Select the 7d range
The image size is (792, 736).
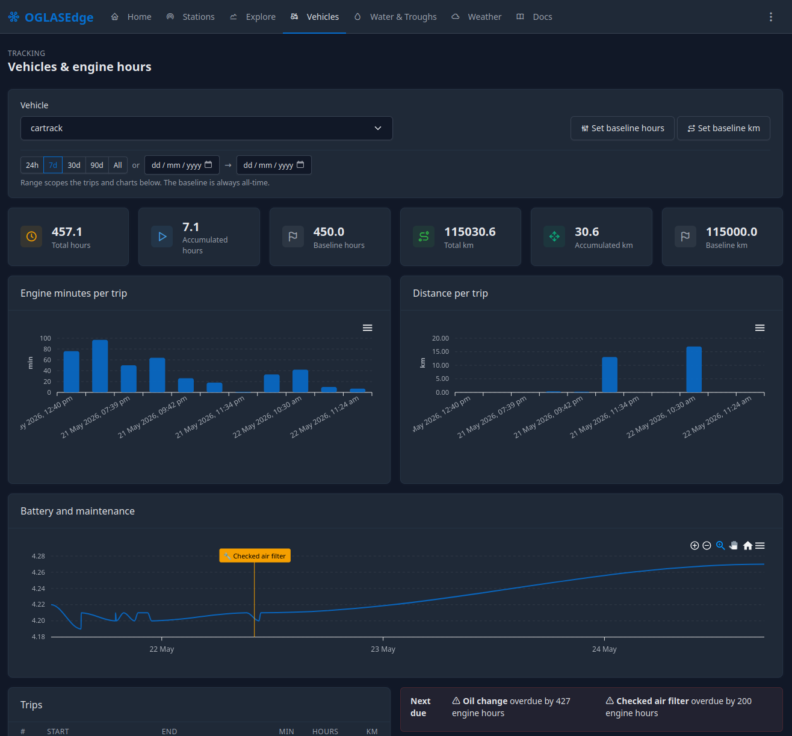pos(53,165)
